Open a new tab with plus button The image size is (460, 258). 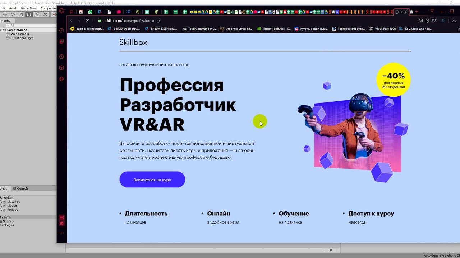(417, 12)
